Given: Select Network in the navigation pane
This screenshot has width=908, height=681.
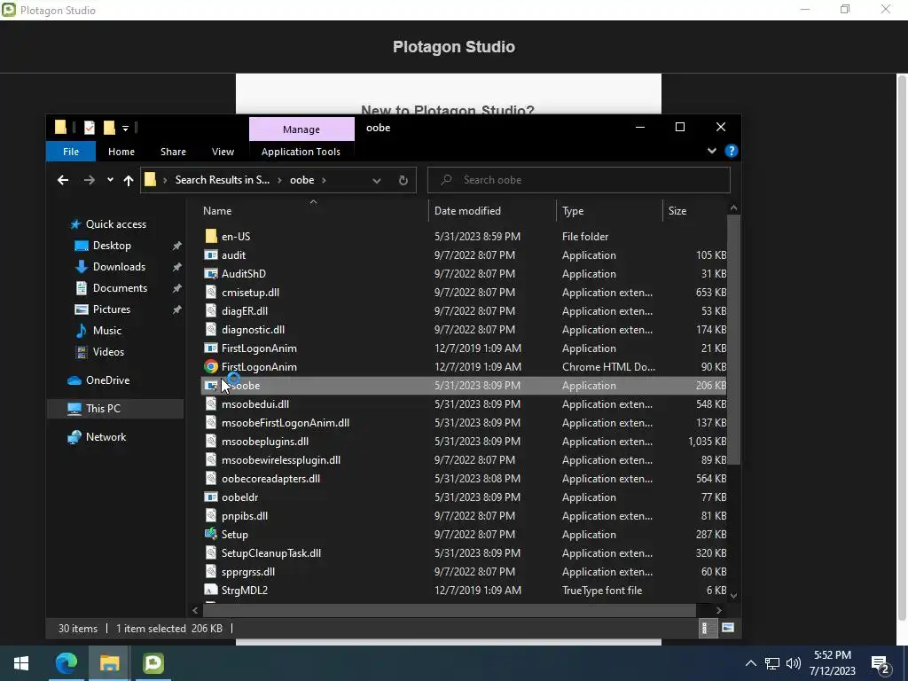Looking at the screenshot, I should click(106, 437).
